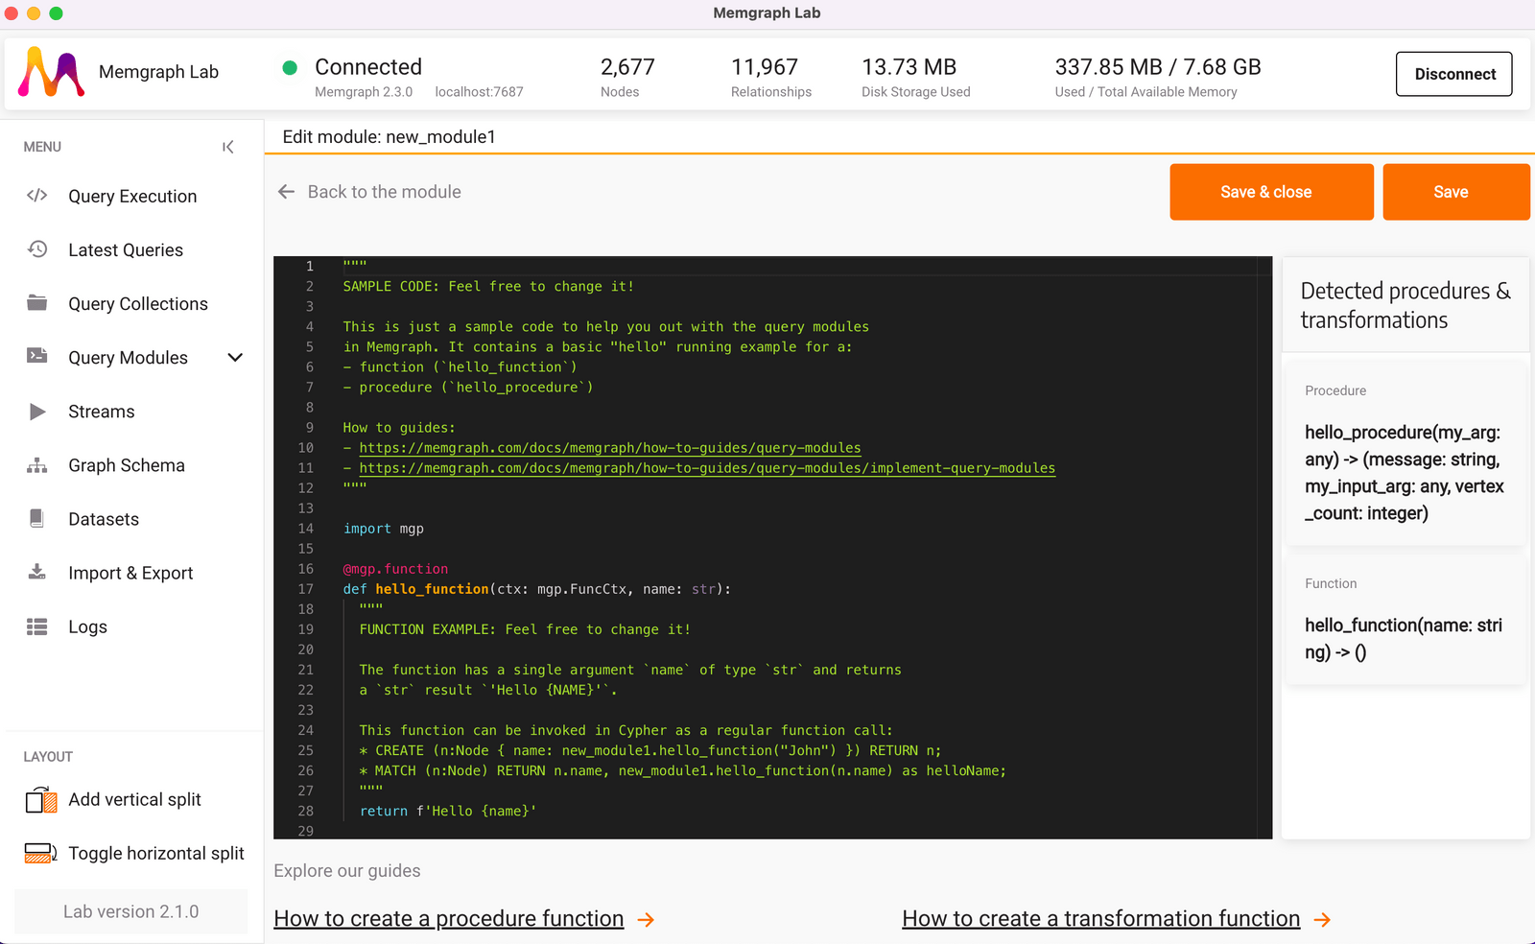
Task: Click the Latest Queries history icon
Action: point(37,249)
